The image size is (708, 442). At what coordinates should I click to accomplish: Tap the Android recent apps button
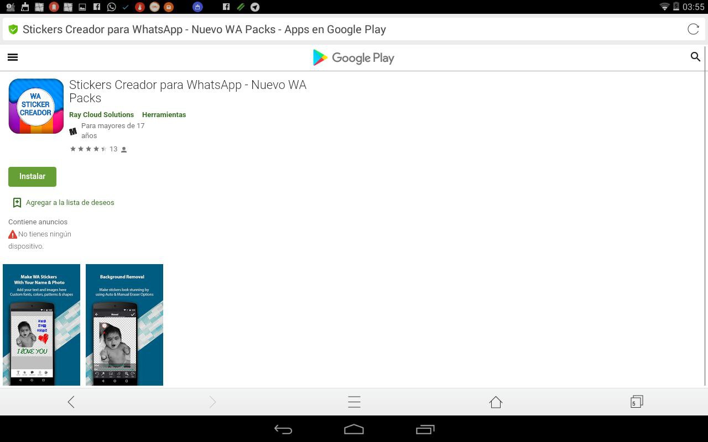(425, 429)
